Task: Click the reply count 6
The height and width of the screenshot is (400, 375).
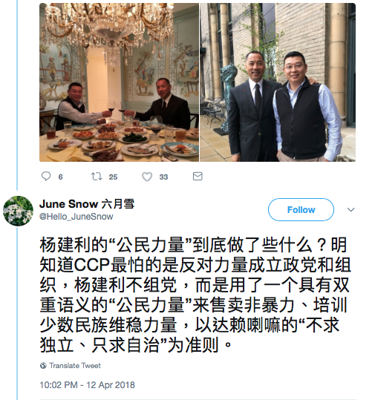Action: (60, 177)
